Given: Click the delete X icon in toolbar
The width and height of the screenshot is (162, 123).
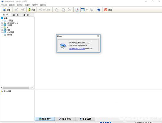Looking at the screenshot, I should pos(70,10).
